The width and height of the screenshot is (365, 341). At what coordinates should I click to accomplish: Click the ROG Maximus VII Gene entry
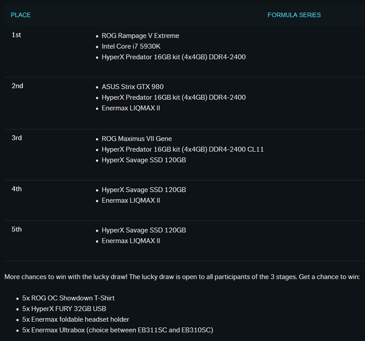[136, 139]
